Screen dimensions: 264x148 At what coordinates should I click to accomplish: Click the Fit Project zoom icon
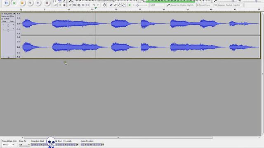tap(124, 5)
